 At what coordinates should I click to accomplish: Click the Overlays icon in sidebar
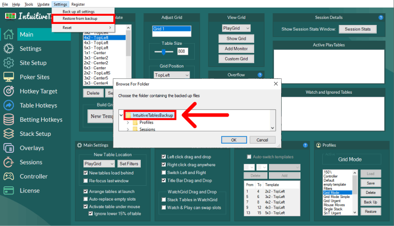9,148
